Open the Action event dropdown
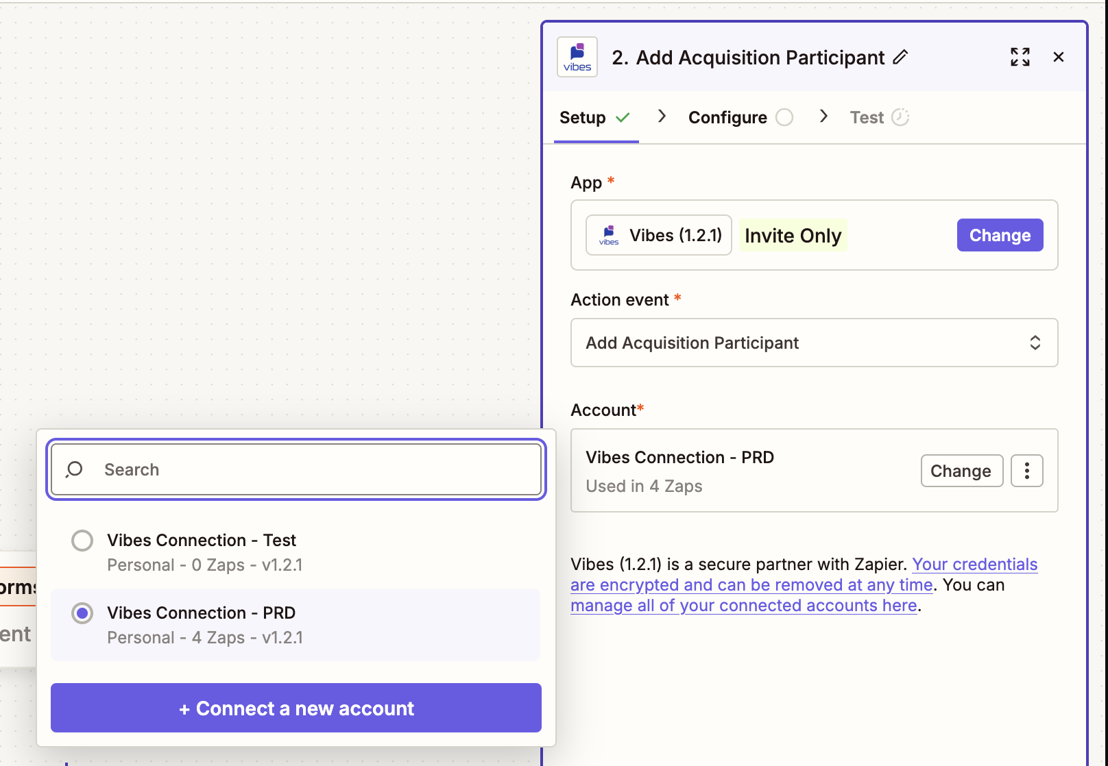Screen dimensions: 1108x766 (x=814, y=343)
